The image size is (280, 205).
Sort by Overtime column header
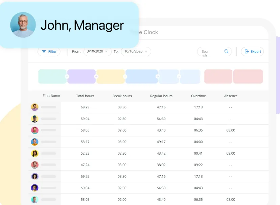(x=199, y=96)
